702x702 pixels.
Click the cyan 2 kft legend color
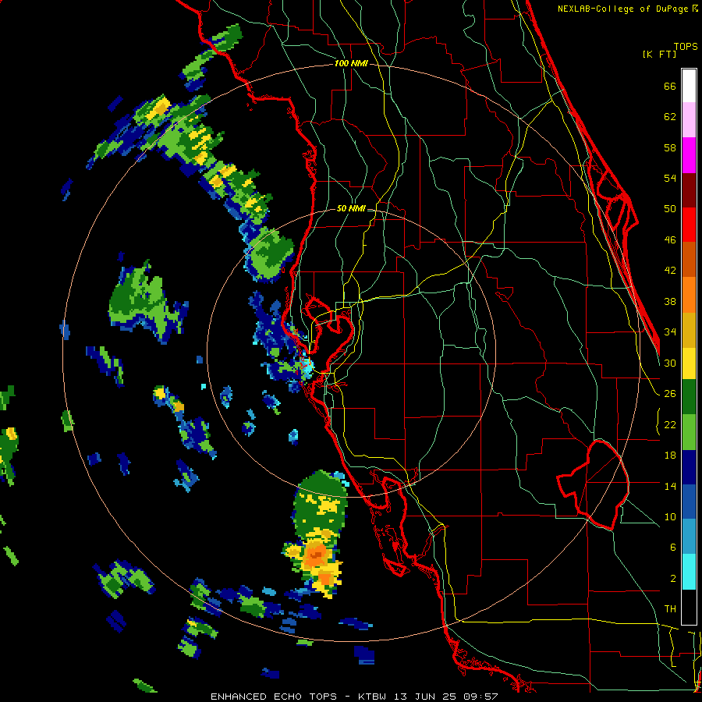pos(689,573)
